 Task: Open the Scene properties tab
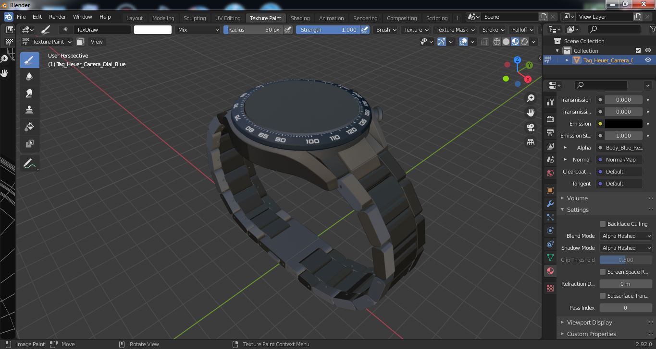click(550, 159)
